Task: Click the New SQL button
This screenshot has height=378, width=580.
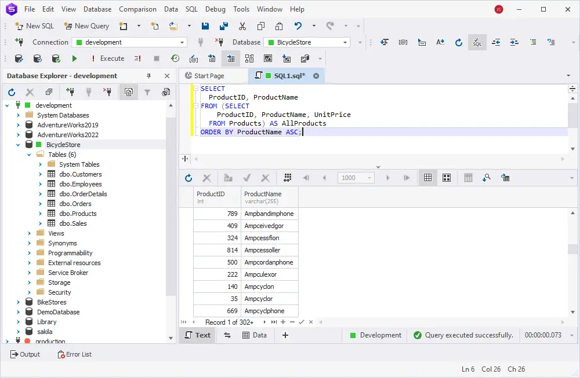Action: [34, 26]
